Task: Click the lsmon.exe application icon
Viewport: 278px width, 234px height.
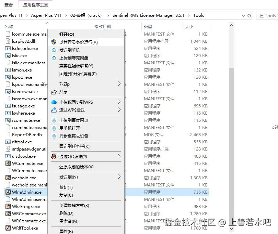Action: (x=8, y=70)
